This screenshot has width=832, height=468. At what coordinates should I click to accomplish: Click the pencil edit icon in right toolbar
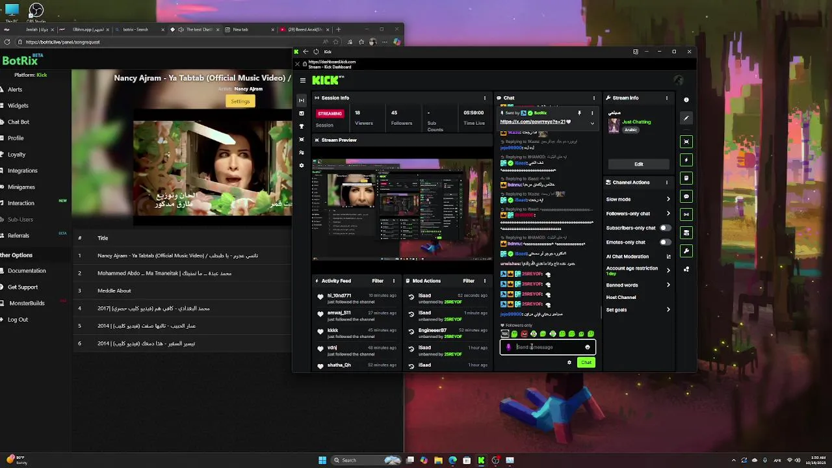point(686,118)
